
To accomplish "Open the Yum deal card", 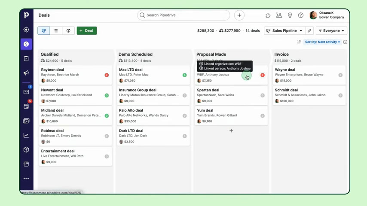I will 231,116.
